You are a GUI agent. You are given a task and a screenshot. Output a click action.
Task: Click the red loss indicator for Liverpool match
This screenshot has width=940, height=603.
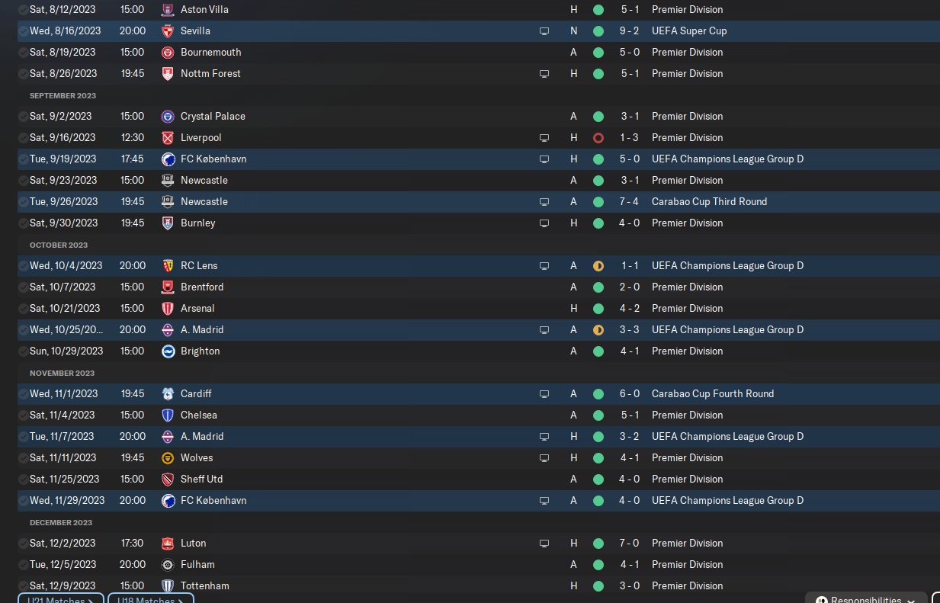[x=598, y=138]
